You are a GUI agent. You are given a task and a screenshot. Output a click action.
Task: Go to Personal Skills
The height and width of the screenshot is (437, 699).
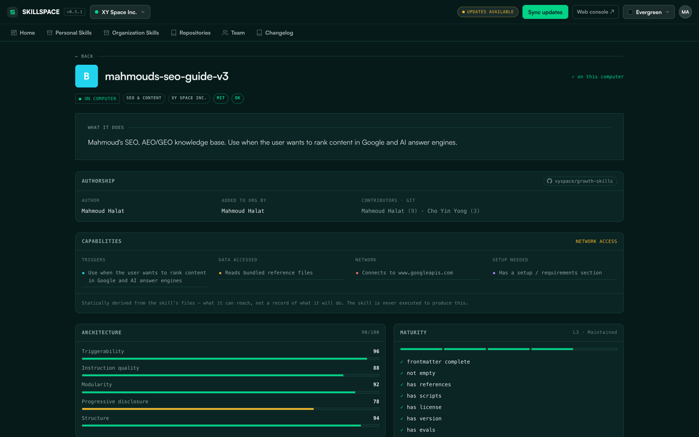tap(69, 33)
